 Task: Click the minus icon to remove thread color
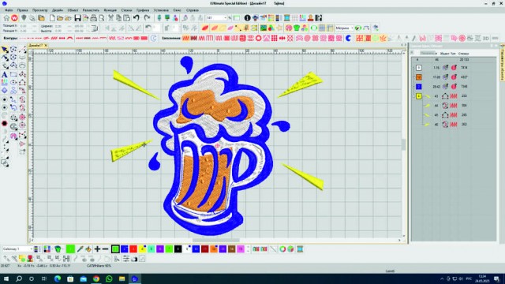[105, 249]
